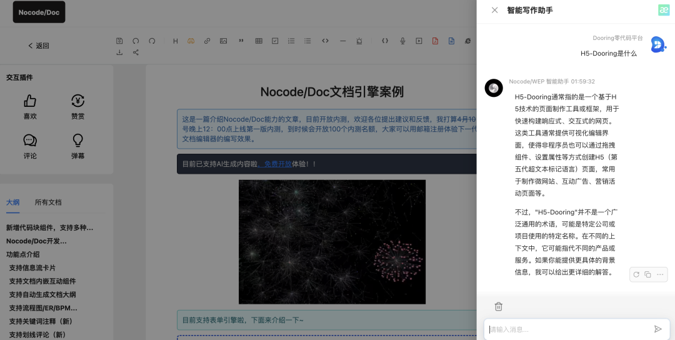The image size is (675, 340).
Task: Click the 目前支持表单引擎啦 info block
Action: (x=327, y=320)
